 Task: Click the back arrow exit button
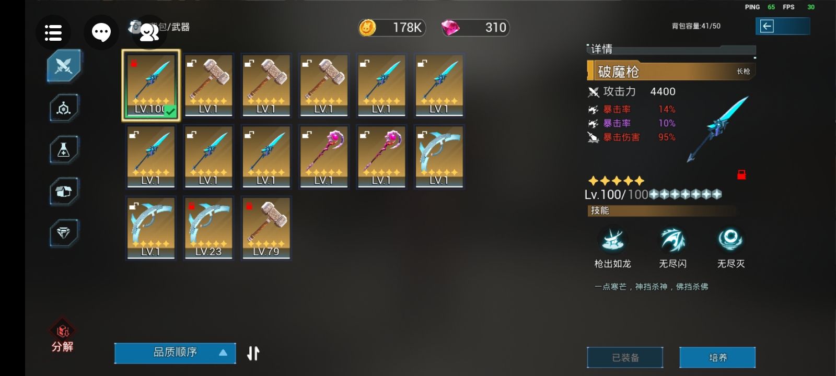click(x=782, y=26)
